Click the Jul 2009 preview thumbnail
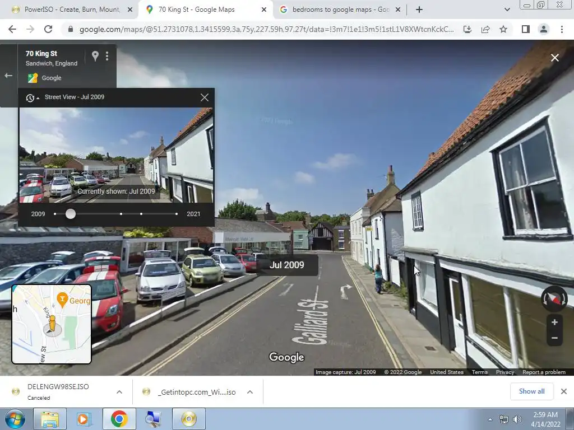Screen dimensions: 574x430 coord(116,155)
